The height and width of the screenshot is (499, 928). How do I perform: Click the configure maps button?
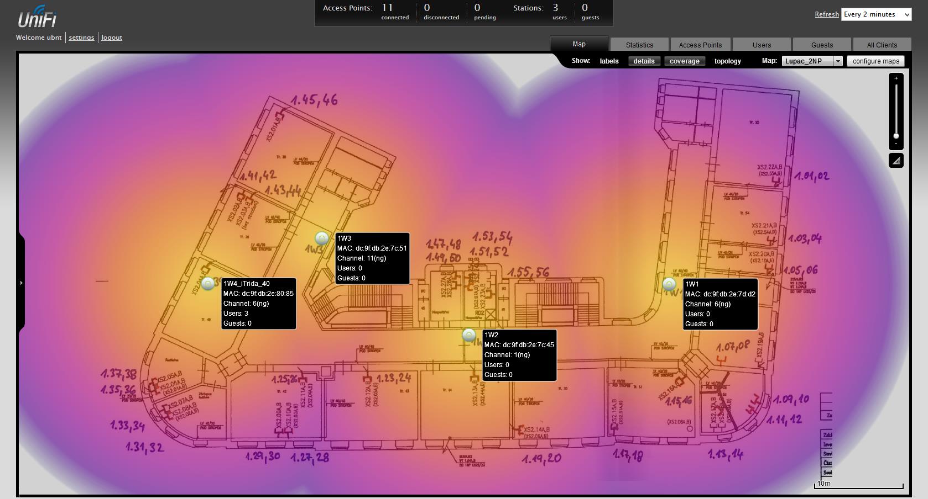(875, 61)
